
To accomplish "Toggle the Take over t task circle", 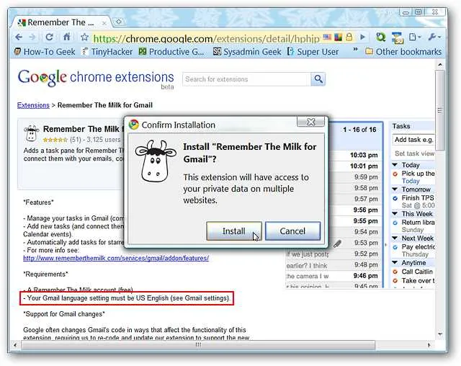I will coord(395,281).
